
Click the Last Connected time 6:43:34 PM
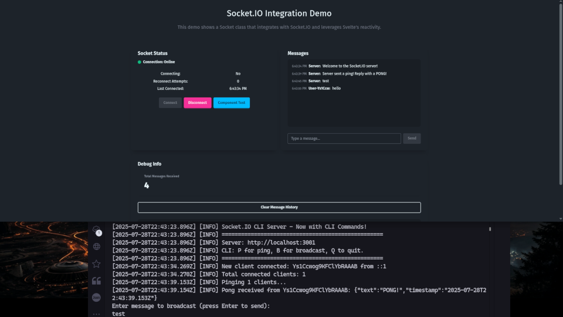coord(238,89)
